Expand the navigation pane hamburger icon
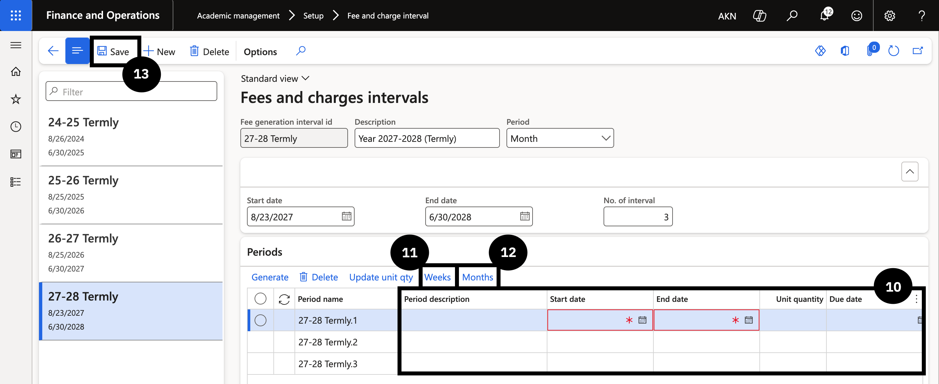 point(16,45)
